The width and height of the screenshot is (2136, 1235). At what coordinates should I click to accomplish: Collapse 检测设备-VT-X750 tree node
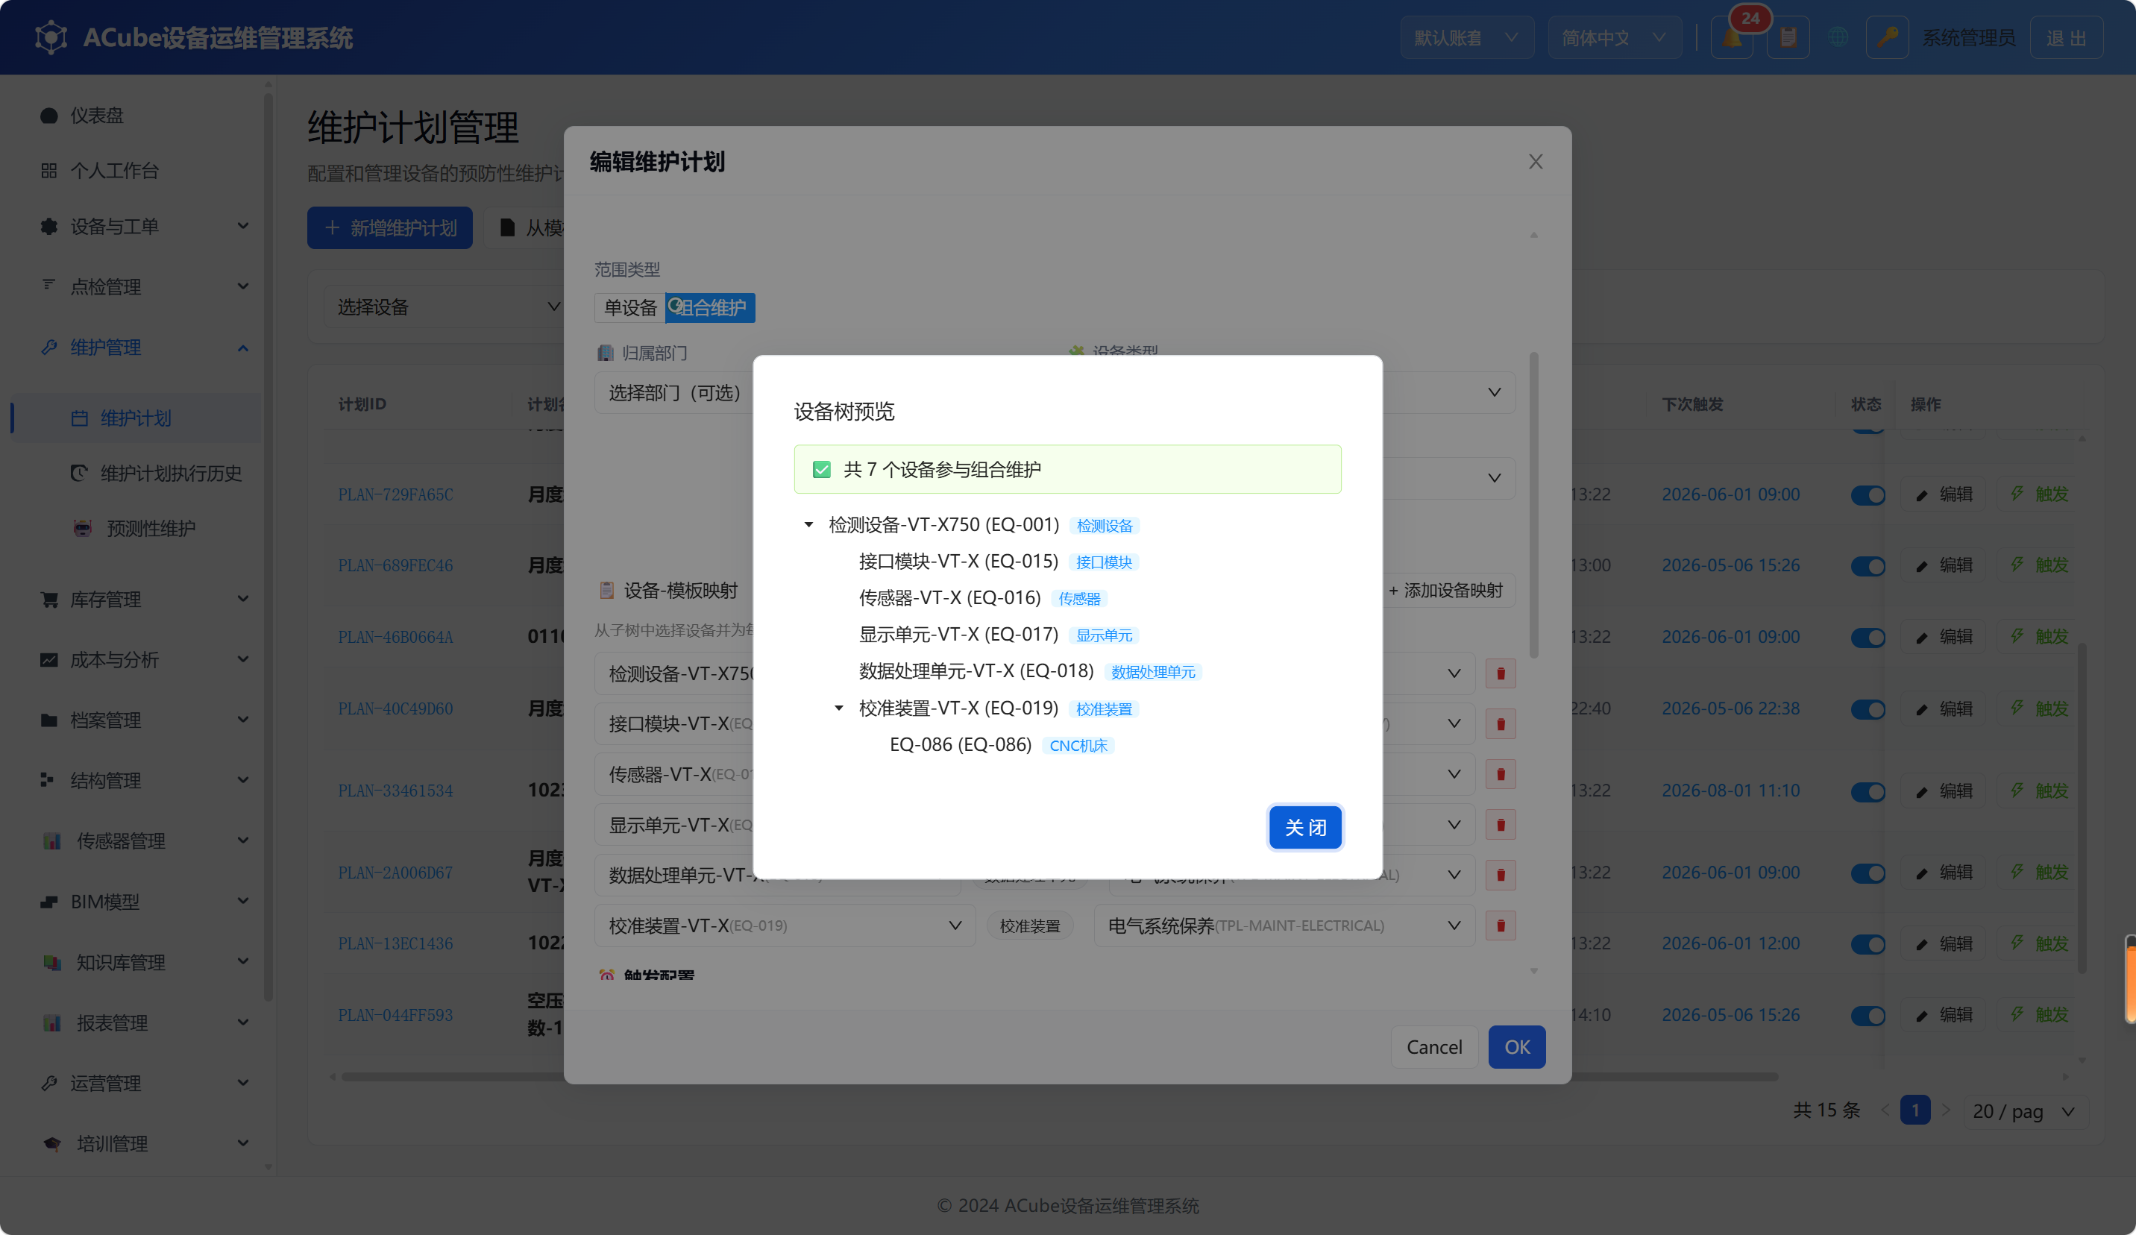click(808, 525)
